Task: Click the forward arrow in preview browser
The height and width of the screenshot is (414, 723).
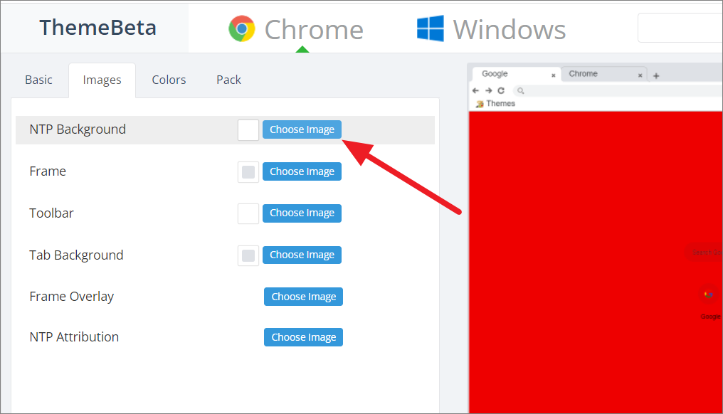Action: pyautogui.click(x=489, y=91)
